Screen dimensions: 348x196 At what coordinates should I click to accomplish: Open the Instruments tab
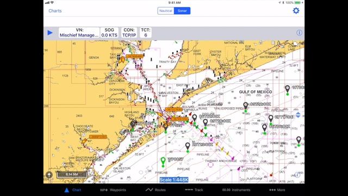coord(236,190)
